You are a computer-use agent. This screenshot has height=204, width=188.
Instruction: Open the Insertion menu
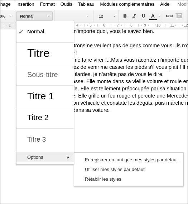pos(25,4)
